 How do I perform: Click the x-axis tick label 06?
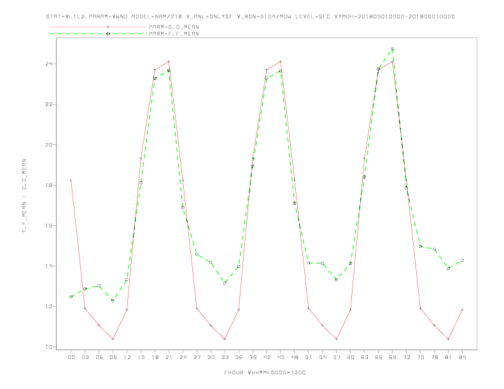(99, 357)
